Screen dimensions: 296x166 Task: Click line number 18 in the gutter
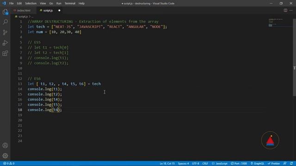tap(20, 110)
